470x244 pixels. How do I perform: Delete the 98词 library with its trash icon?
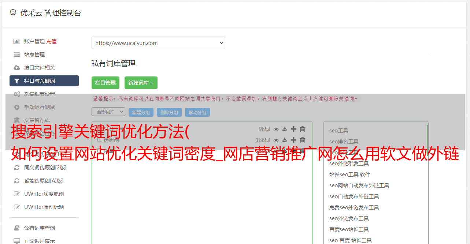pyautogui.click(x=303, y=129)
